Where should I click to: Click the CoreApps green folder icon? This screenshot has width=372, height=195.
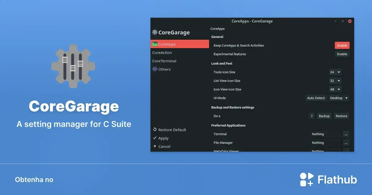coord(155,44)
